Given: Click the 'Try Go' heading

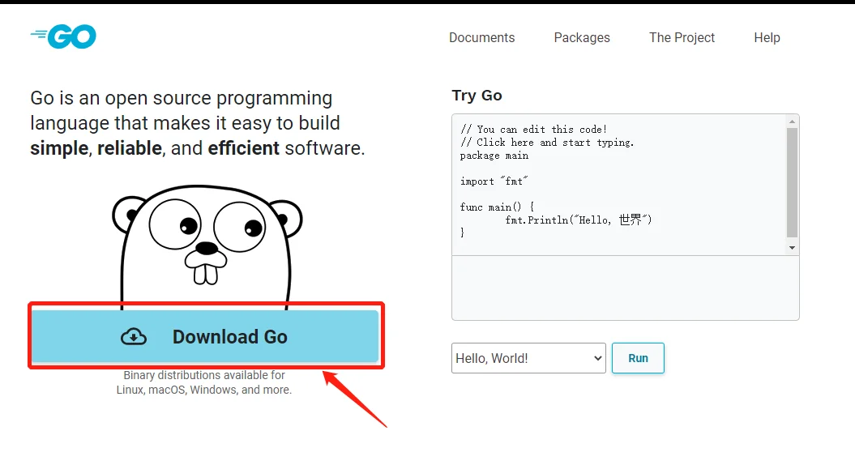Looking at the screenshot, I should tap(477, 96).
